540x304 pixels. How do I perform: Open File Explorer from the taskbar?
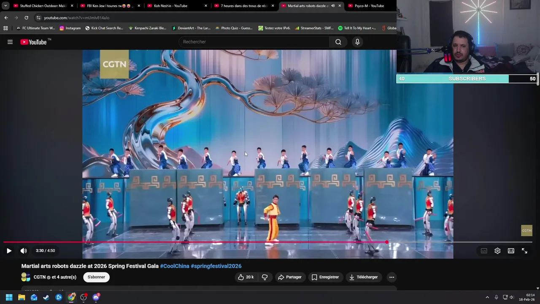pos(22,297)
